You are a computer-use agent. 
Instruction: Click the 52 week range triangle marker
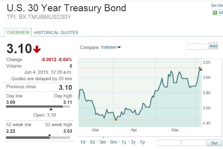point(49,135)
